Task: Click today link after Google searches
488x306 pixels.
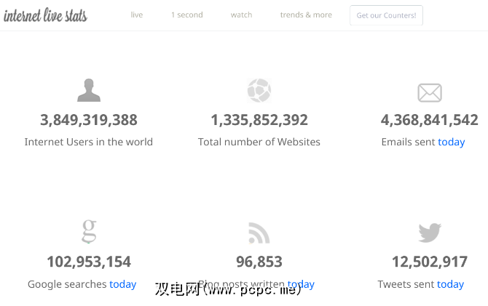Action: (123, 285)
